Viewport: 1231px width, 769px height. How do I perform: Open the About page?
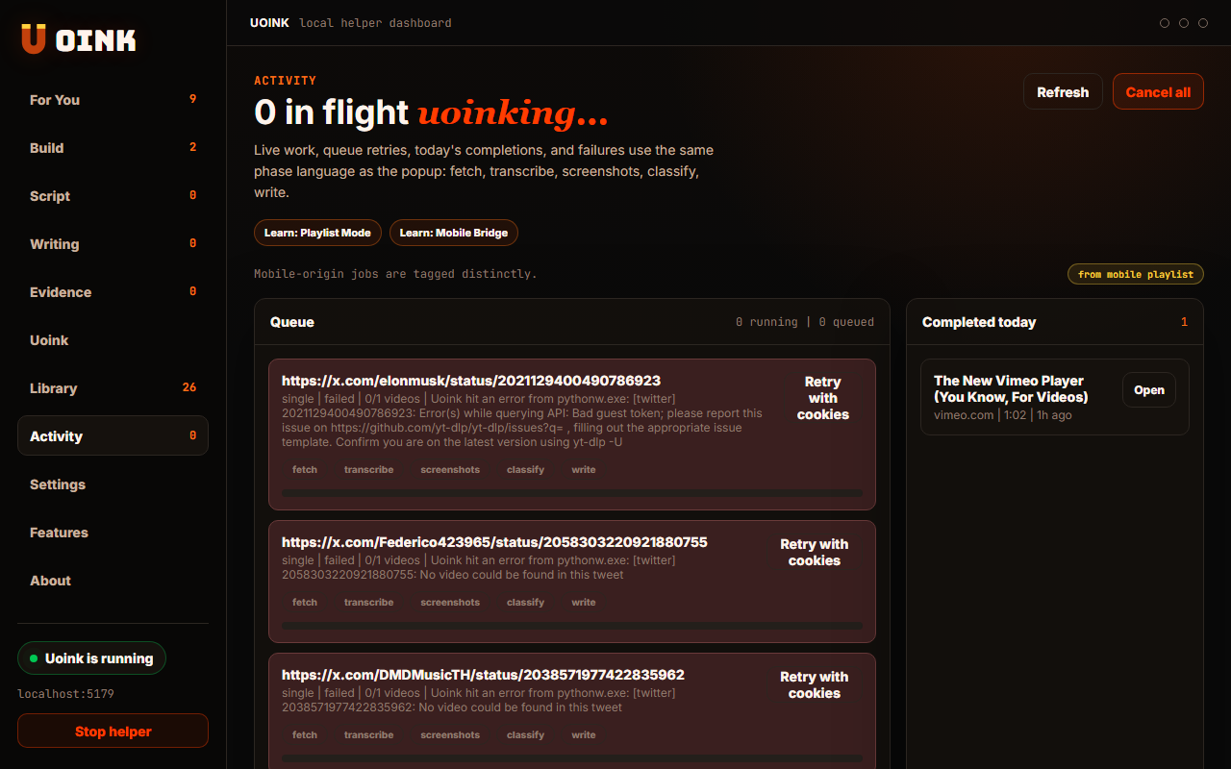pyautogui.click(x=113, y=580)
